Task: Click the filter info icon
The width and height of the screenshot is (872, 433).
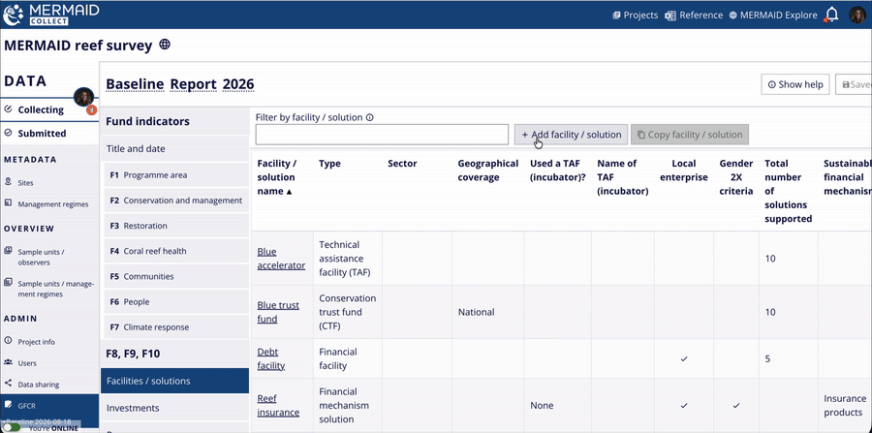Action: pyautogui.click(x=370, y=118)
